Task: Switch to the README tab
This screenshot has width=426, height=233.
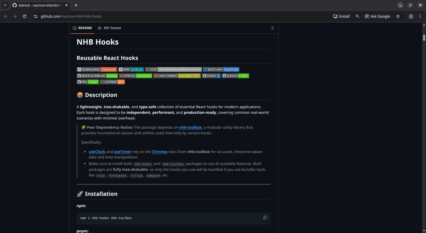Action: click(82, 28)
